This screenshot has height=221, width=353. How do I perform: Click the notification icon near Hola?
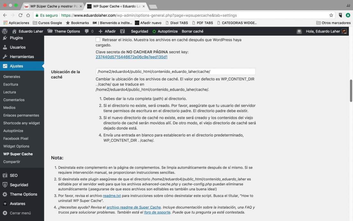299,31
